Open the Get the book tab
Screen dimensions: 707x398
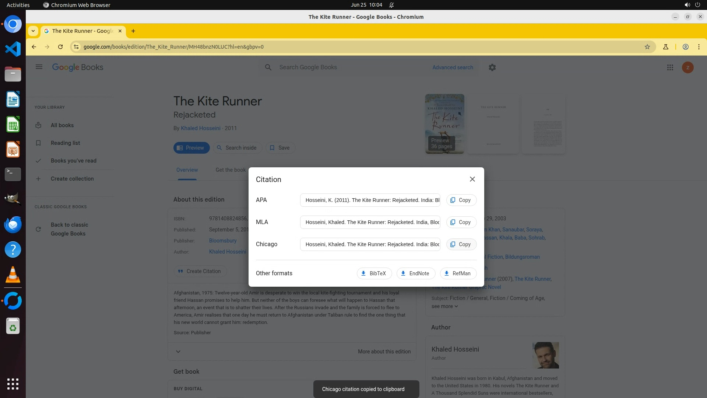(230, 170)
